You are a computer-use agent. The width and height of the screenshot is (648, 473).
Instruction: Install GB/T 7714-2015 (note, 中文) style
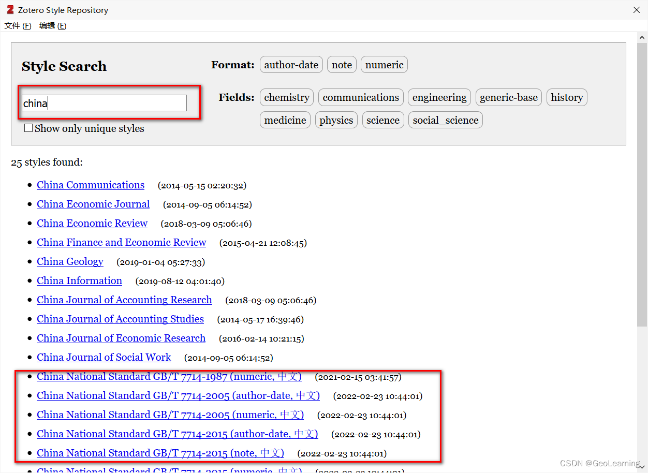[x=160, y=453]
